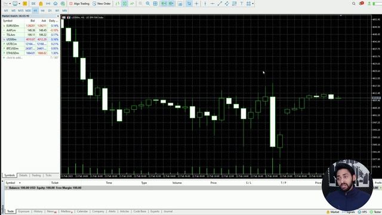Image resolution: width=382 pixels, height=215 pixels.
Task: Select the equidistant channel tool
Action: coord(227,4)
